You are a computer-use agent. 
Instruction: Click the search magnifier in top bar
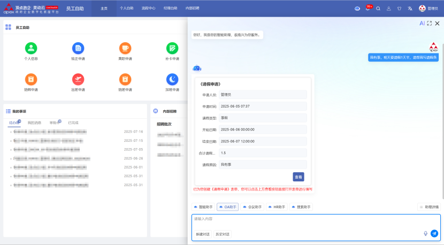(x=378, y=9)
